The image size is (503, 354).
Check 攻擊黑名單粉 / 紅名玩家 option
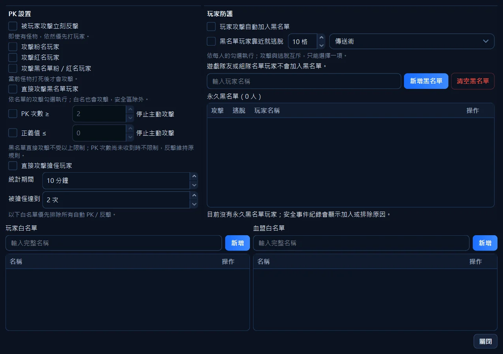13,68
